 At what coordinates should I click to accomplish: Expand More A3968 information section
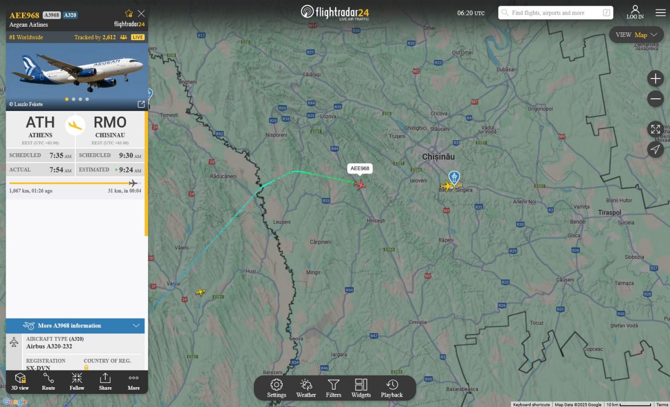[x=75, y=325]
